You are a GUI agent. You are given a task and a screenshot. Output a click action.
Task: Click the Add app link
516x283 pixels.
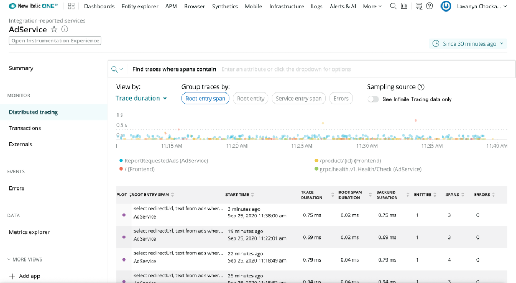coord(30,276)
